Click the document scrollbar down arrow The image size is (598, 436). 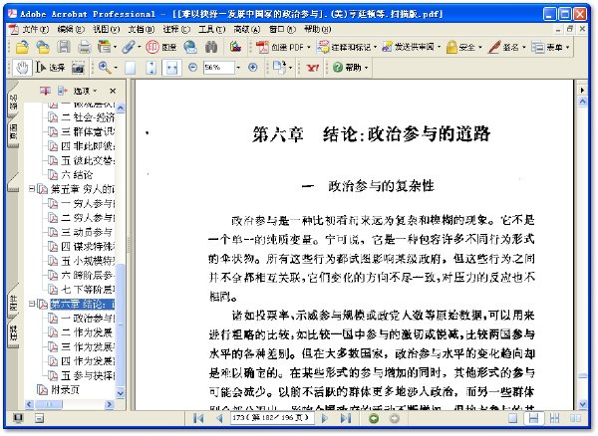point(582,404)
